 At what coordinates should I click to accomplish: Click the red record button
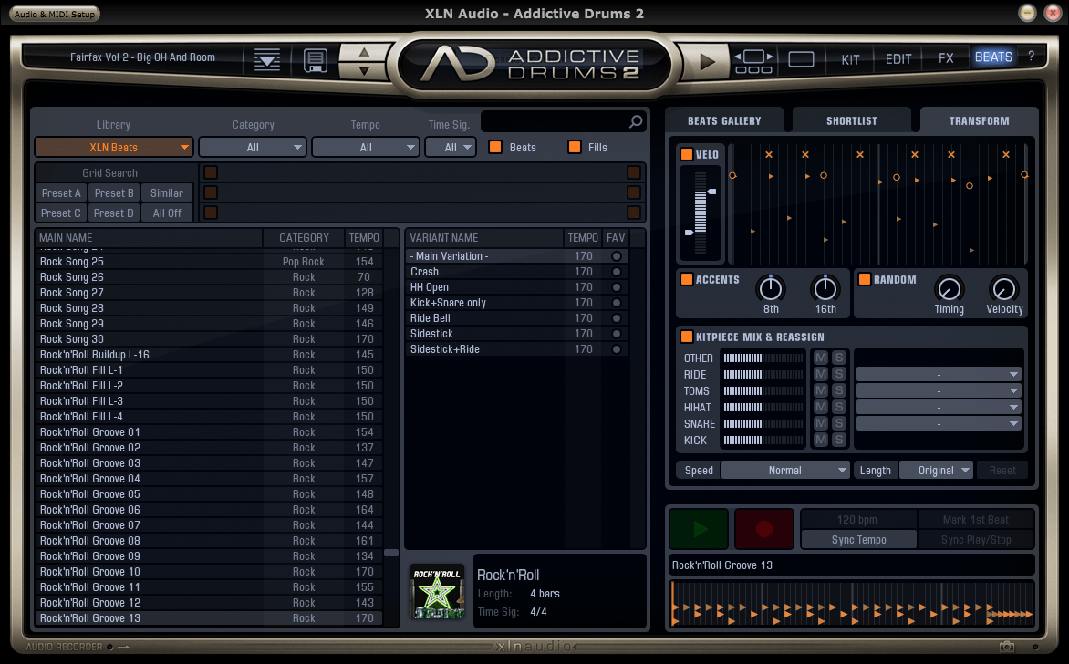[764, 529]
